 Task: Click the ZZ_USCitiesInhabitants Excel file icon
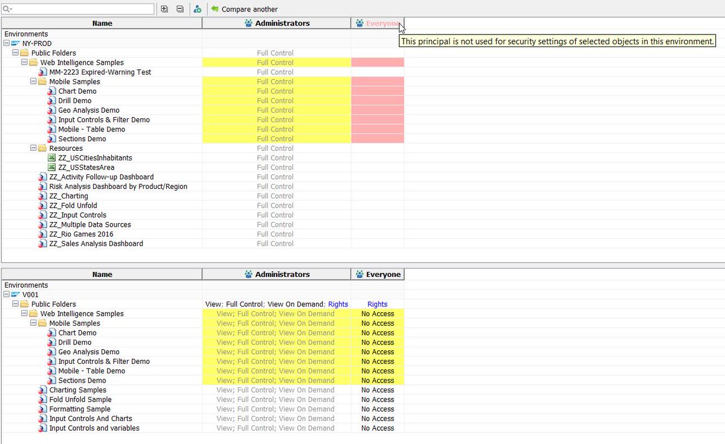coord(52,157)
